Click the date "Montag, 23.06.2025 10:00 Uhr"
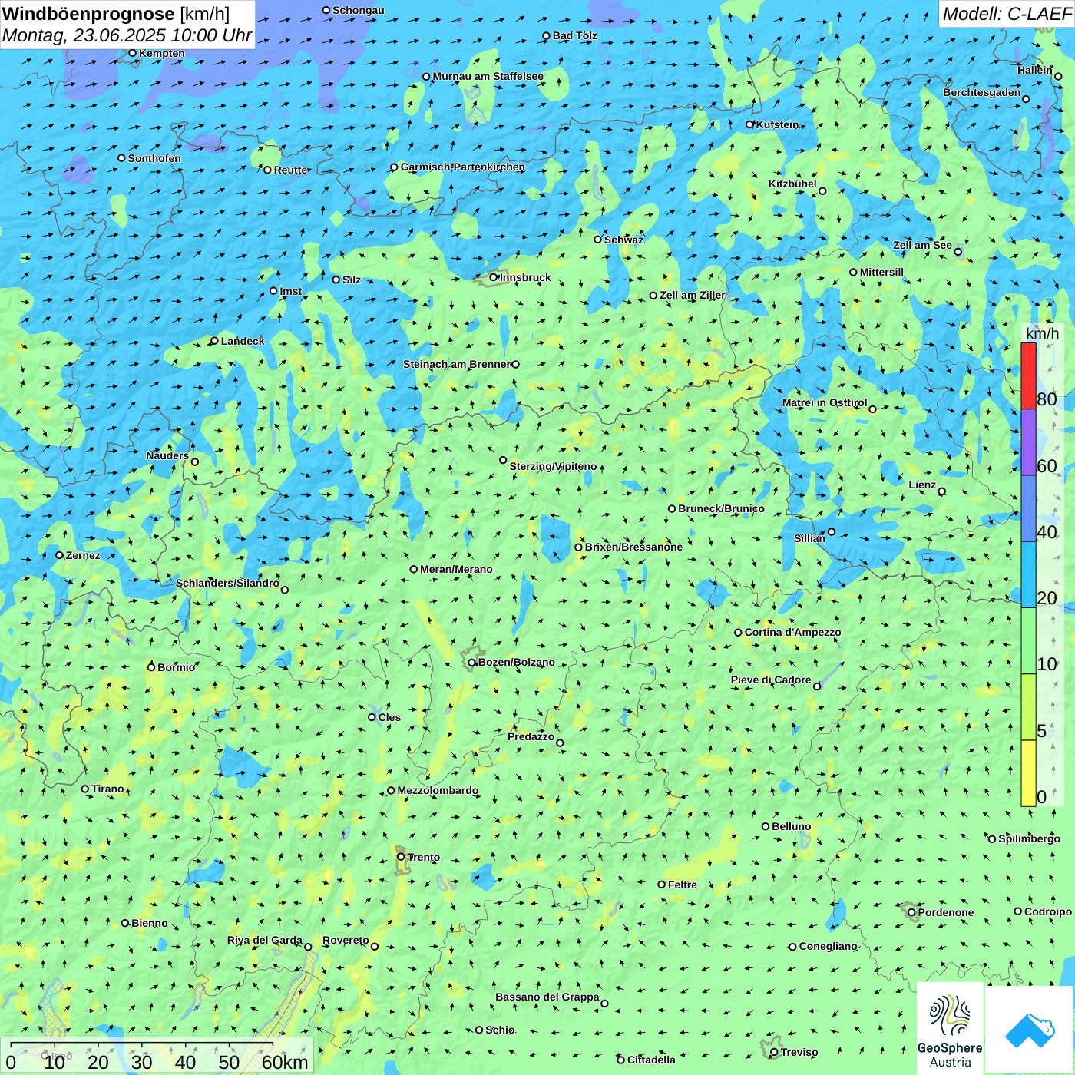Image resolution: width=1075 pixels, height=1075 pixels. (127, 35)
